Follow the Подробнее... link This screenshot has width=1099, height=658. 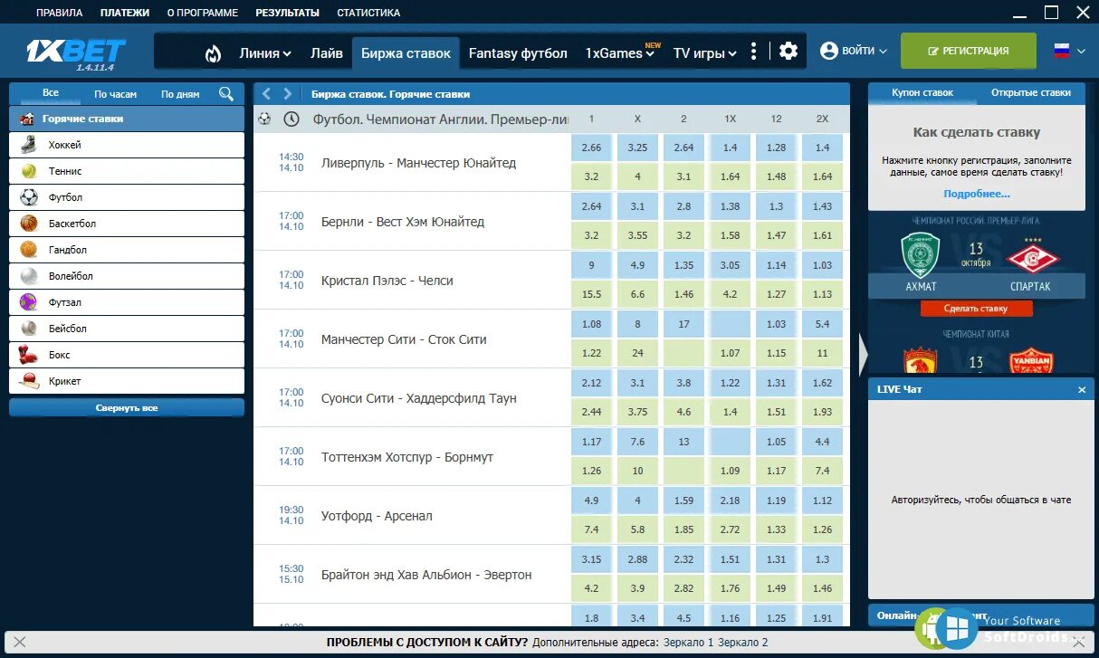coord(977,194)
